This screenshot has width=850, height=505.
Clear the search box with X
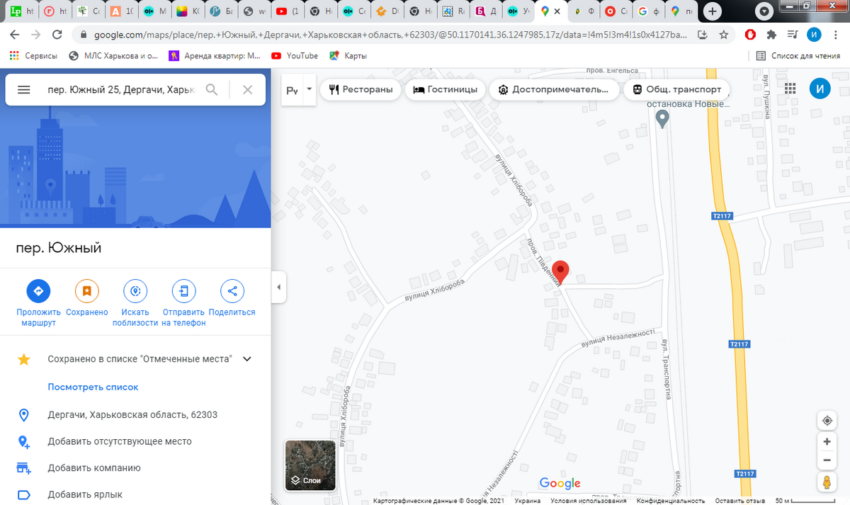[x=247, y=90]
